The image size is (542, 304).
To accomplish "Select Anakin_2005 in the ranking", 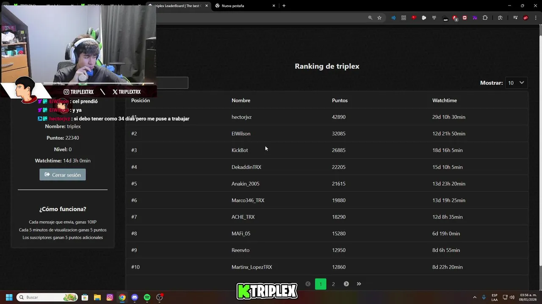I will coord(246,184).
